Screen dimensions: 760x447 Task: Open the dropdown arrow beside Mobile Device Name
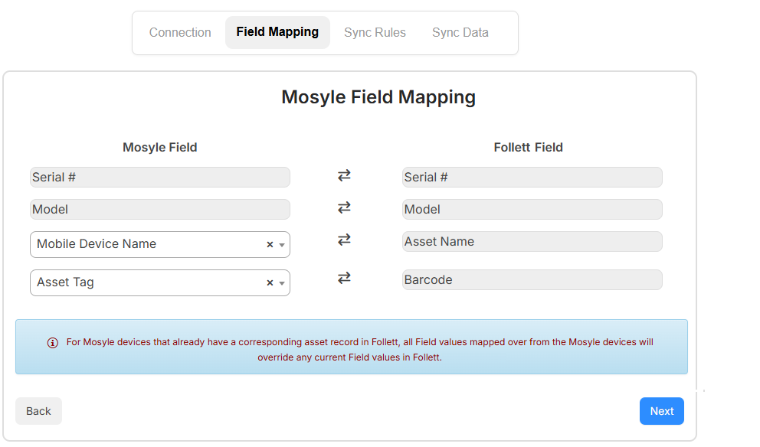tap(280, 243)
